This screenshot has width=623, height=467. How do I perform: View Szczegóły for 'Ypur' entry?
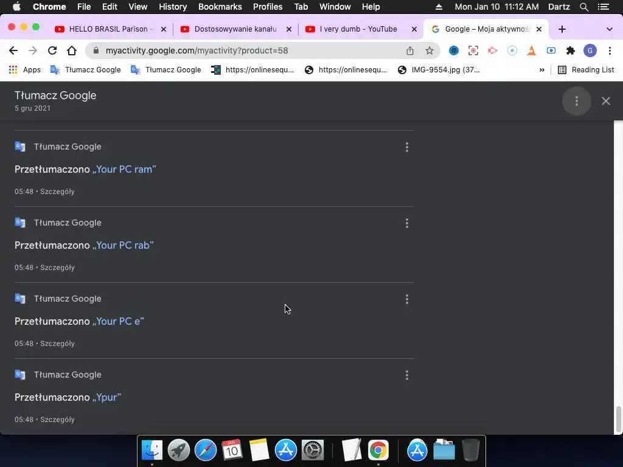click(57, 420)
